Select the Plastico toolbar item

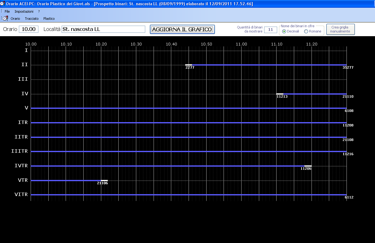[x=49, y=19]
